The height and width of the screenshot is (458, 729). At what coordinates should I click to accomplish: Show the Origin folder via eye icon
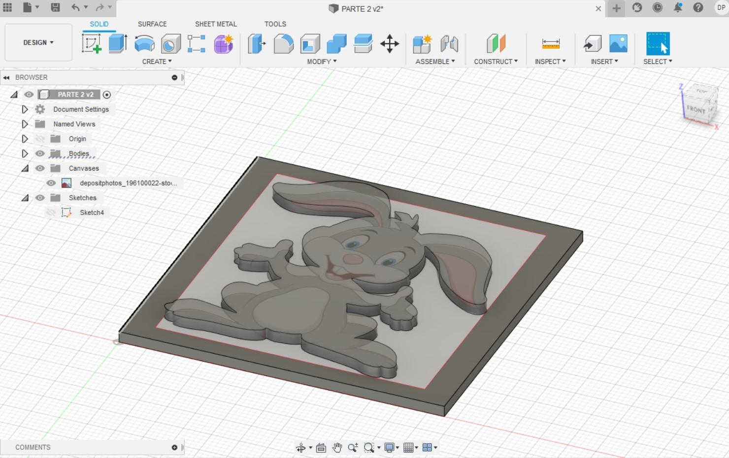tap(40, 139)
